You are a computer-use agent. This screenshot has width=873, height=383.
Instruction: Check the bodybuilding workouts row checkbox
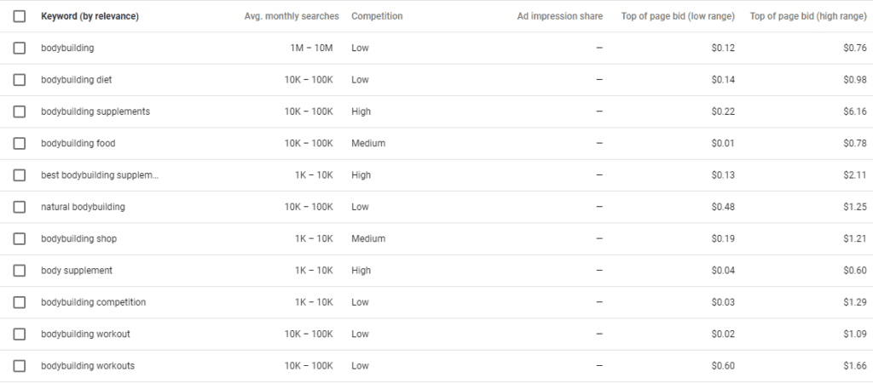[20, 366]
